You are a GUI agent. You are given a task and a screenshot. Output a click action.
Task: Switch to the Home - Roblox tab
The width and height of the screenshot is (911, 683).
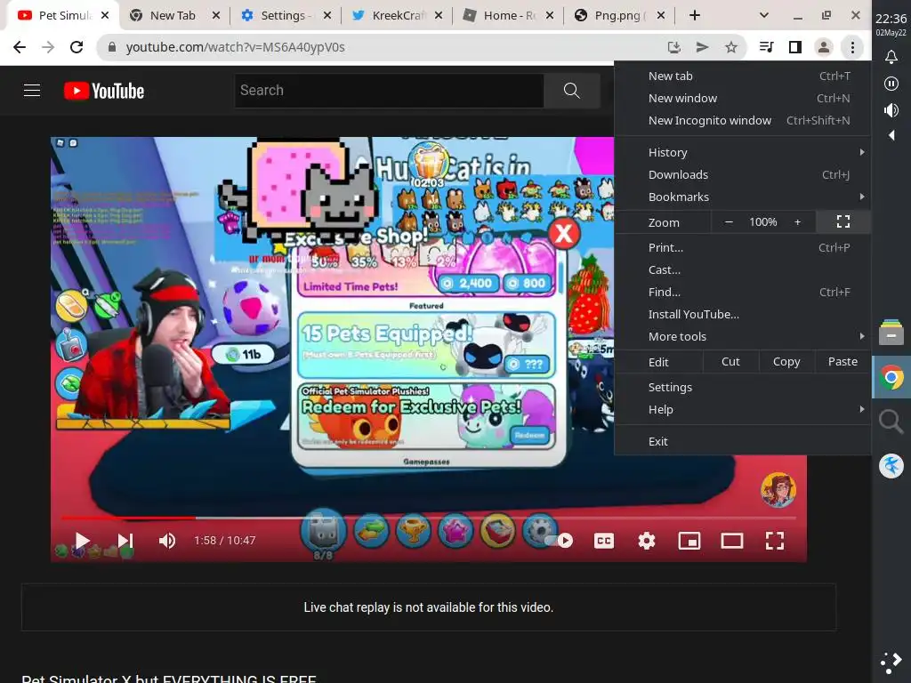tap(509, 16)
